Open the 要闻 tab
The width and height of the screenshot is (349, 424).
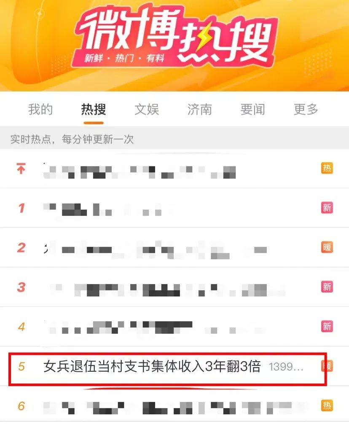(x=253, y=109)
